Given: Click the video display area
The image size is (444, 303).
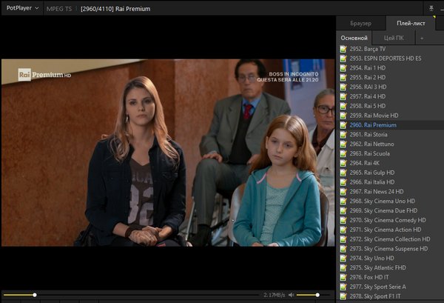Looking at the screenshot, I should tap(167, 152).
